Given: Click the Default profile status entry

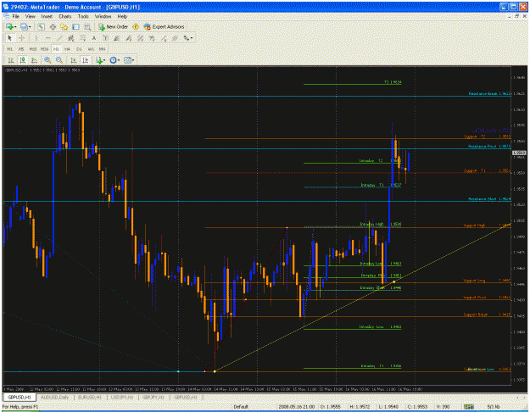Looking at the screenshot, I should (x=241, y=407).
